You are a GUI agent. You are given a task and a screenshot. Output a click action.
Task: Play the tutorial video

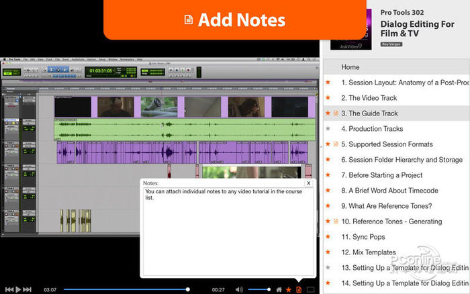coord(18,289)
